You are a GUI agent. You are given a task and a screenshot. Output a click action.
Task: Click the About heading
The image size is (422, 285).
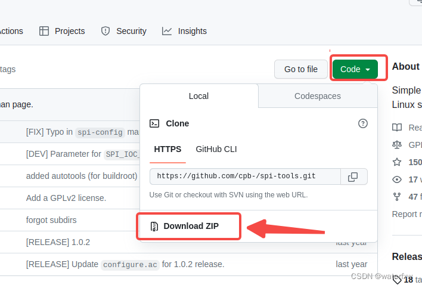[x=405, y=66]
